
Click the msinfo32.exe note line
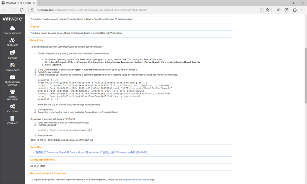[62, 140]
